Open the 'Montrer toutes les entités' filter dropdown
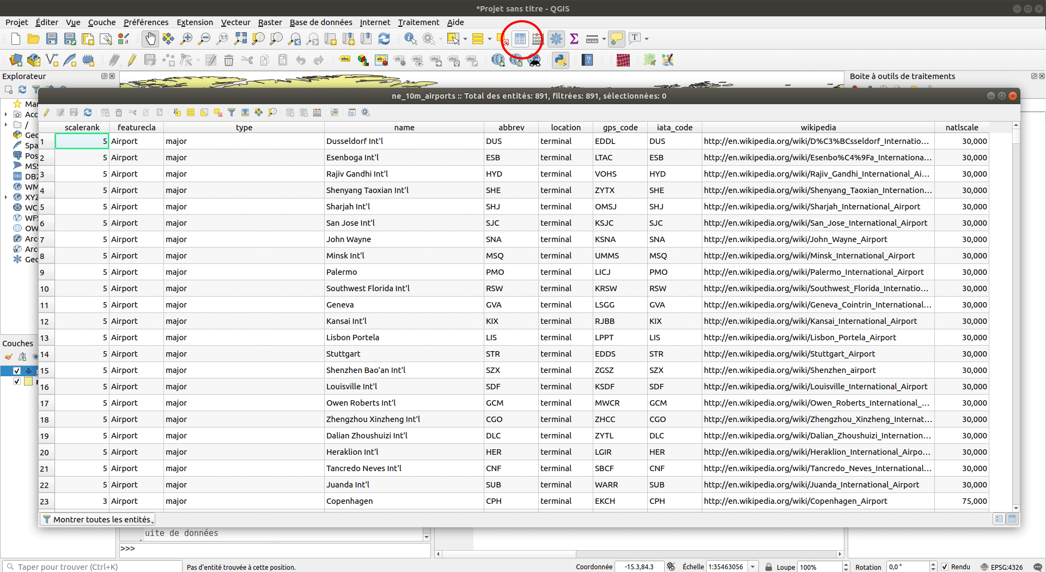 [98, 519]
